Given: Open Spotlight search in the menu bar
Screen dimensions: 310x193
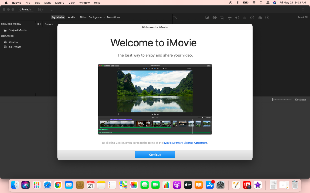Looking at the screenshot, I should pos(261,2).
